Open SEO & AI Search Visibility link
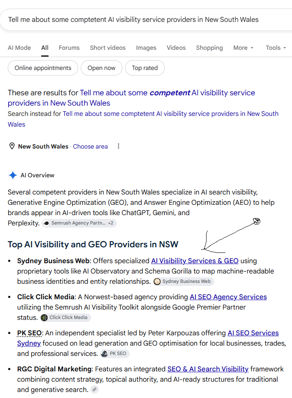Viewport: 292px width, 398px height. 208,369
